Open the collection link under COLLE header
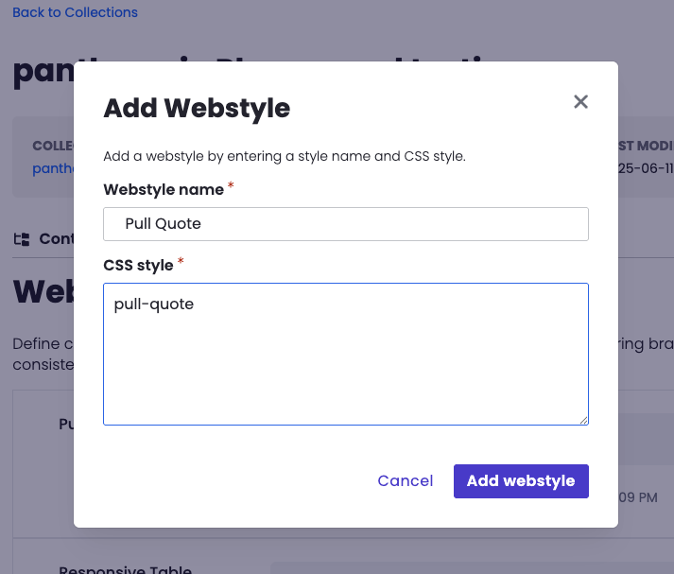Screen dimensions: 674x574 [52, 168]
